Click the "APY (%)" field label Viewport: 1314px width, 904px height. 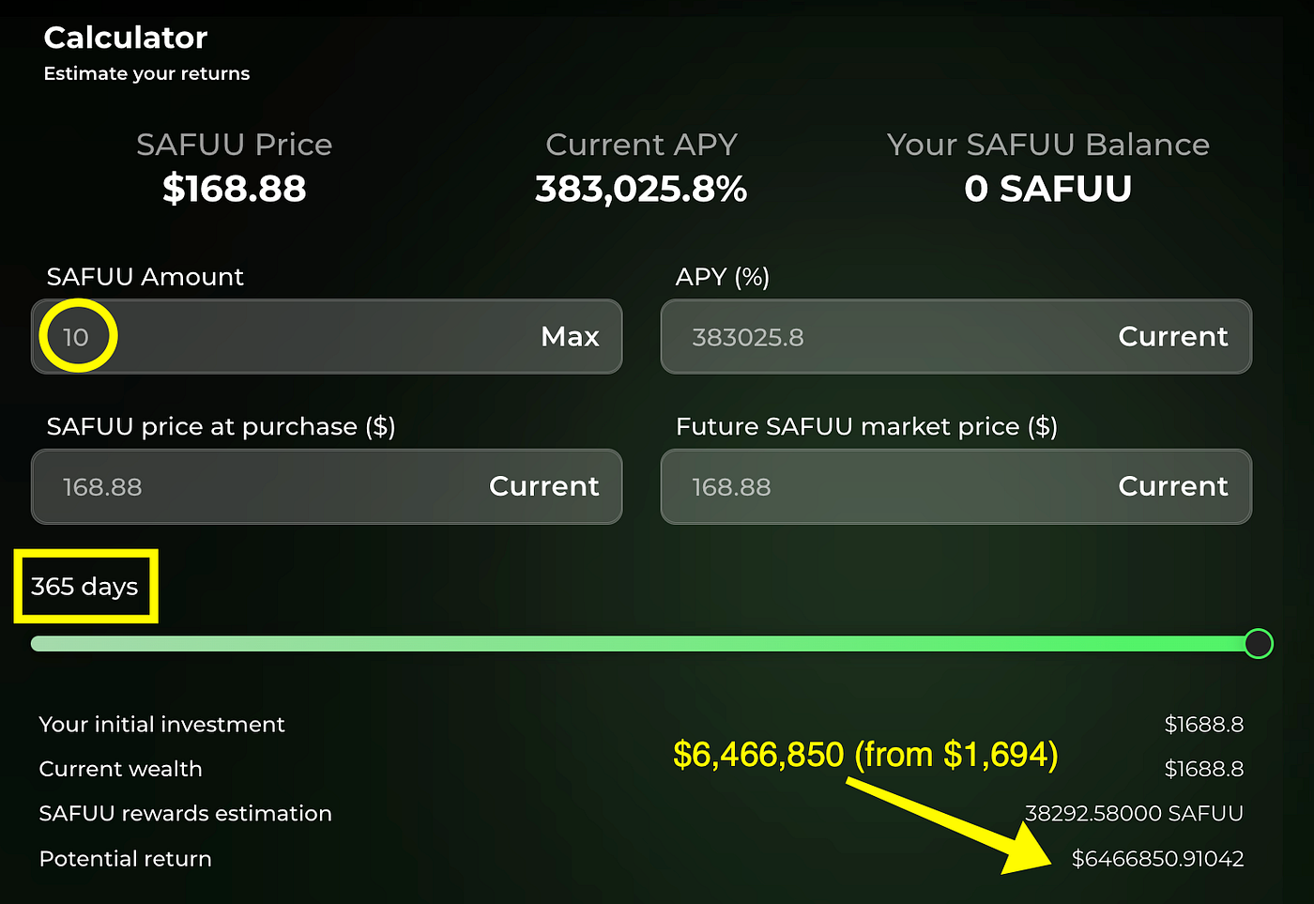723,277
